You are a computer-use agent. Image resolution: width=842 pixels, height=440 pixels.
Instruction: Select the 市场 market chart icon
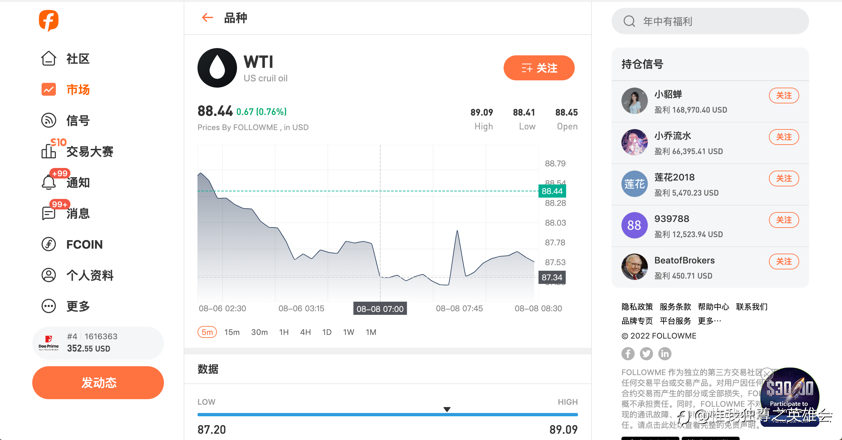coord(49,89)
